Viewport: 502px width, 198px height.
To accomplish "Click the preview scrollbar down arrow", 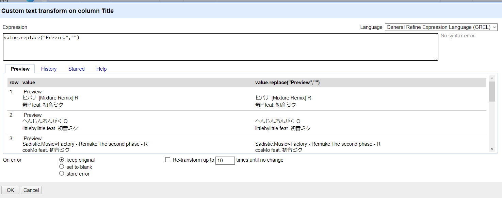I will coord(492,148).
